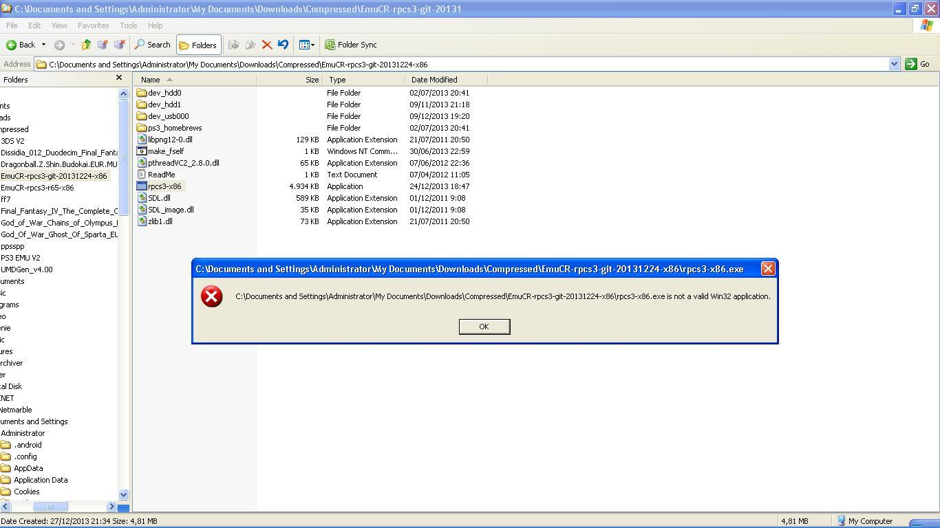The image size is (940, 528).
Task: Close the error dialog with X
Action: coord(768,269)
